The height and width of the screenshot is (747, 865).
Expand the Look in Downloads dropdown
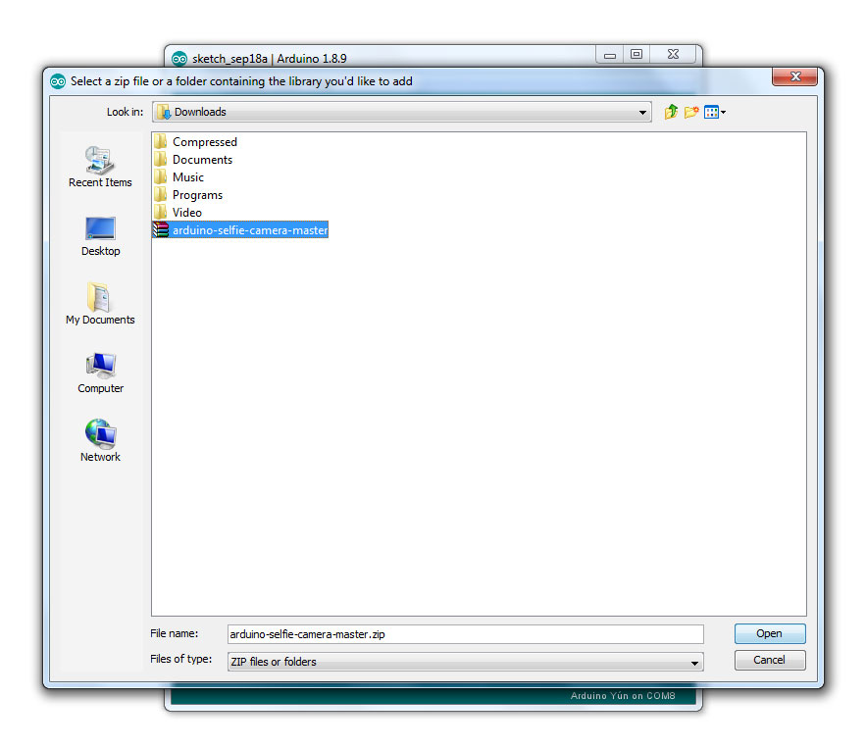642,112
